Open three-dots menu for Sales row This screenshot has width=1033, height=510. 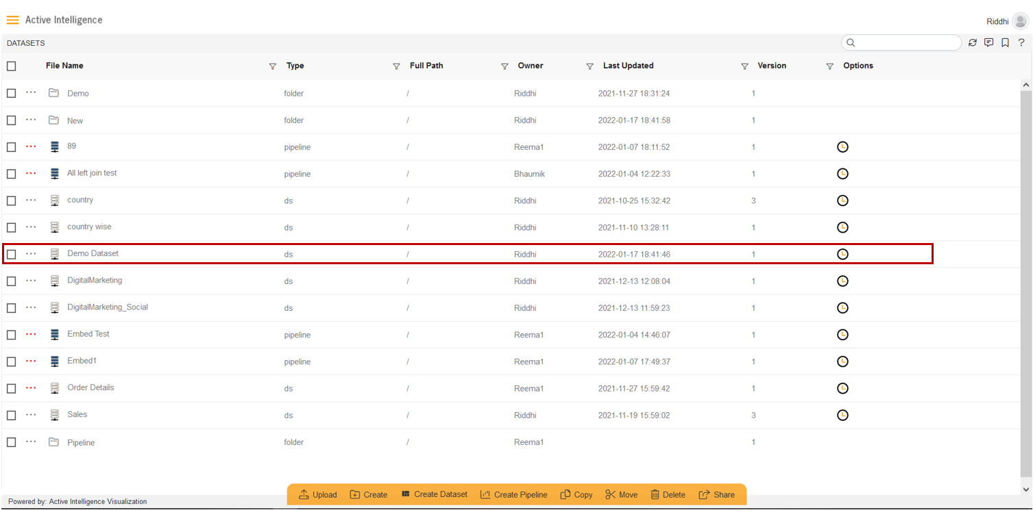(31, 414)
